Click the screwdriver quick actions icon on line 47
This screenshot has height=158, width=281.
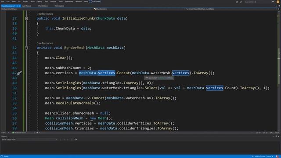tap(19, 73)
